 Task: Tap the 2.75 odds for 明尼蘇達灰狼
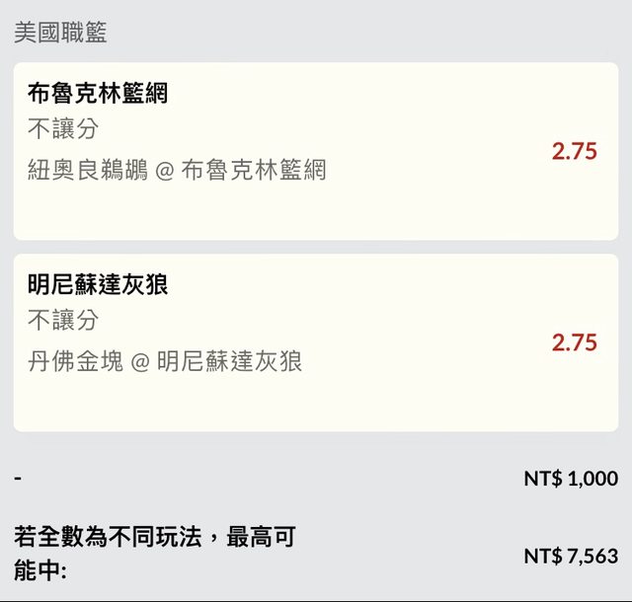(x=574, y=342)
